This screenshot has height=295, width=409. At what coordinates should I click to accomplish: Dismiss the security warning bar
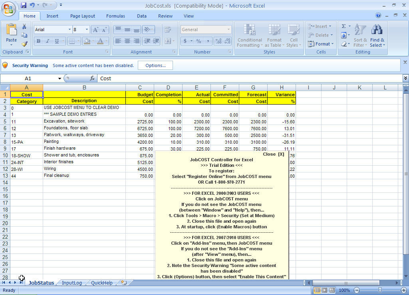tap(405, 62)
